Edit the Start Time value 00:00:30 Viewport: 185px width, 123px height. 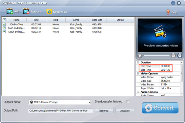pos(165,66)
